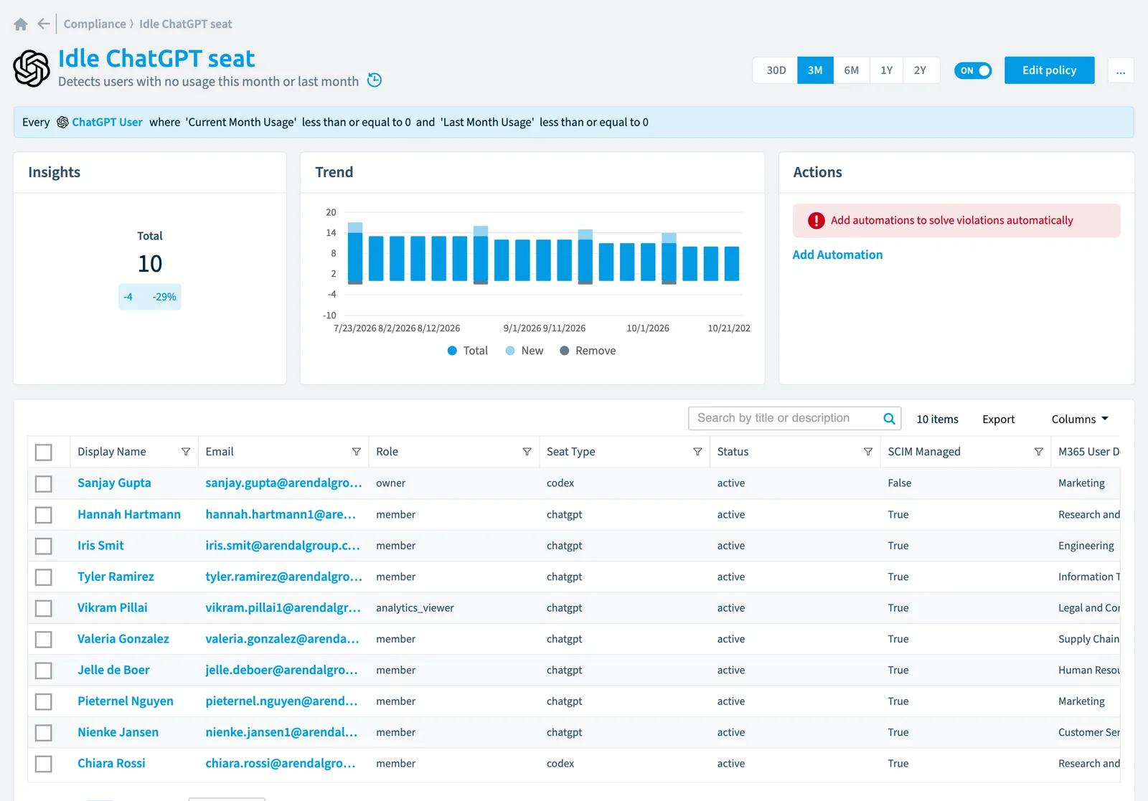Click the Tyler Ramirez row checkbox
Viewport: 1148px width, 801px height.
[44, 577]
